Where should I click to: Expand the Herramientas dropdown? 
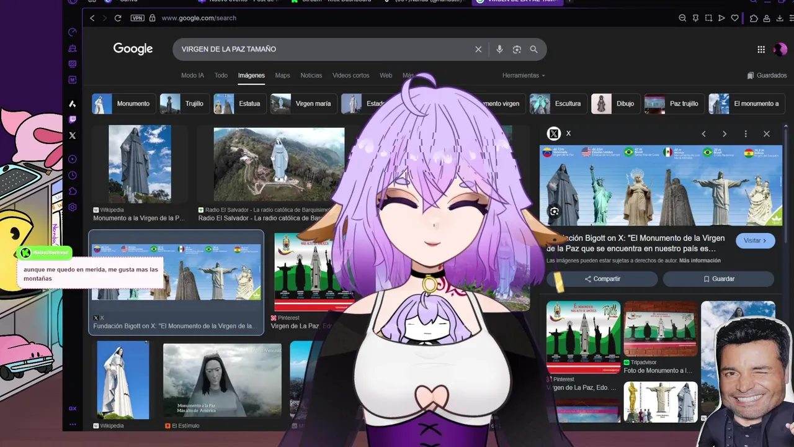point(524,75)
